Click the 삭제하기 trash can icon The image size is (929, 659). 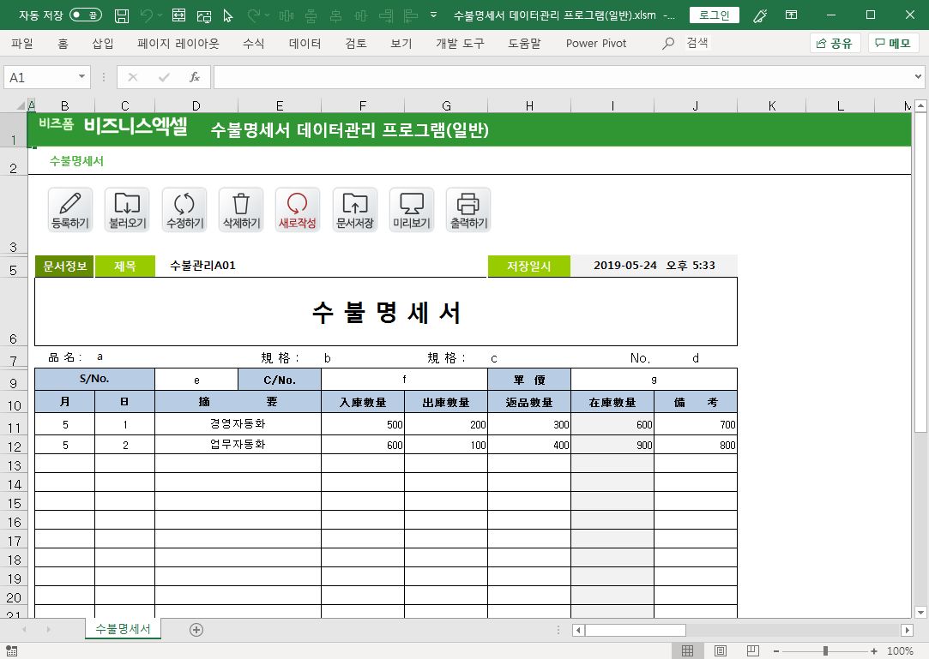pyautogui.click(x=241, y=210)
